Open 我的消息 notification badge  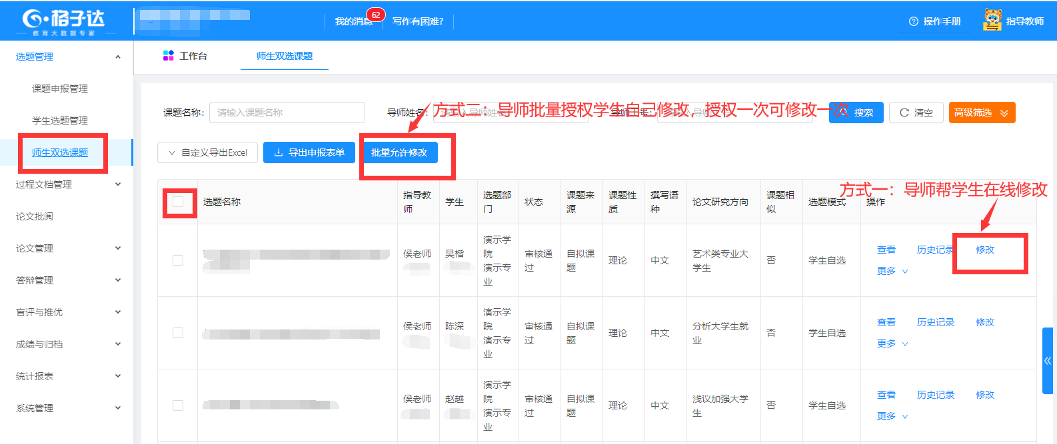[375, 15]
